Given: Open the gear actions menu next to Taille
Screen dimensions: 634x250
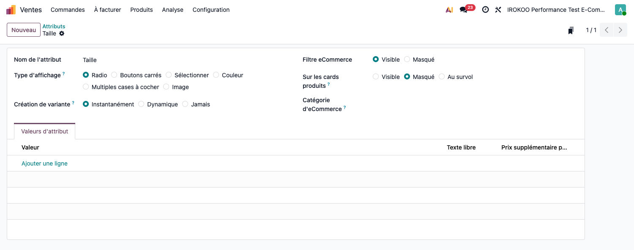Looking at the screenshot, I should 62,33.
